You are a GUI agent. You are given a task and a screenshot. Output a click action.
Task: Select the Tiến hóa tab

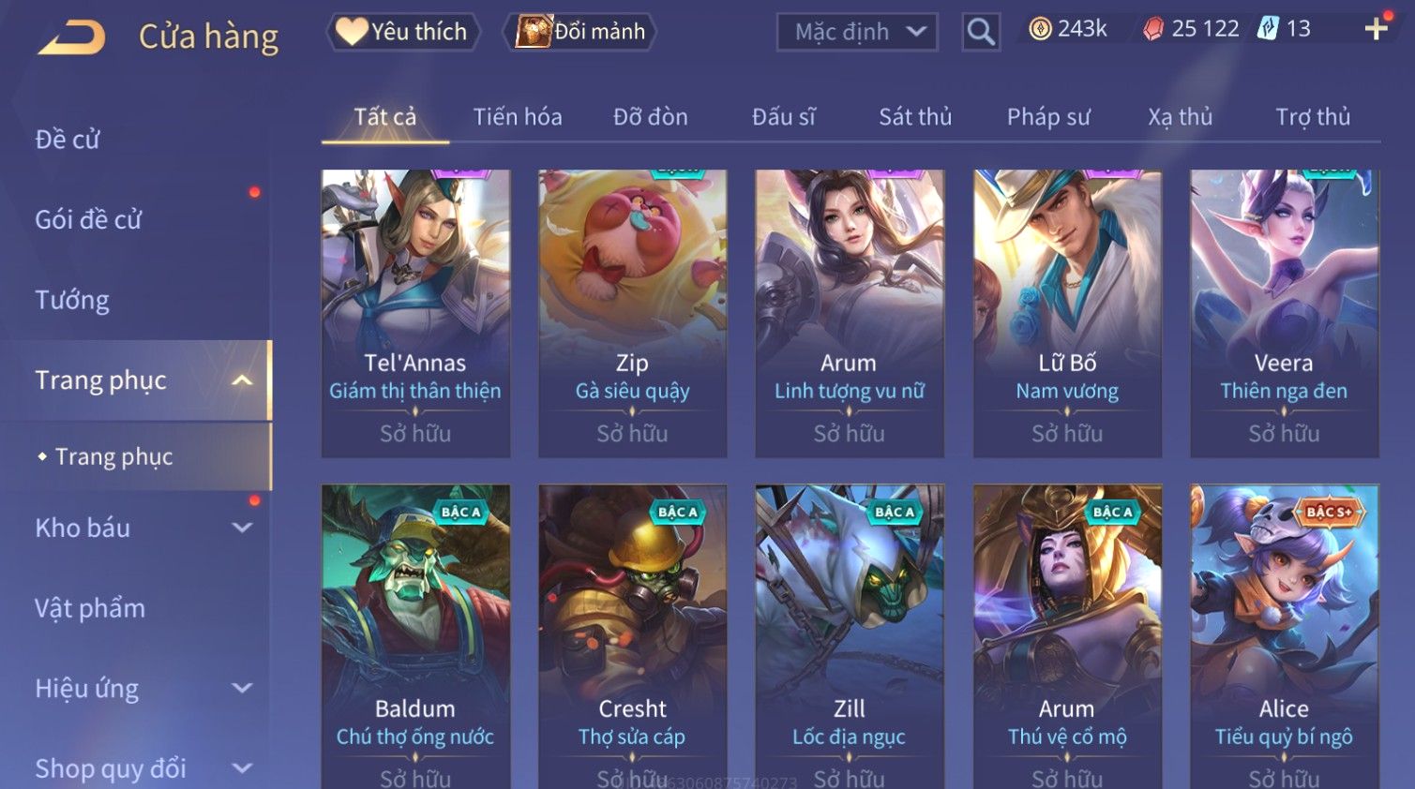coord(518,117)
